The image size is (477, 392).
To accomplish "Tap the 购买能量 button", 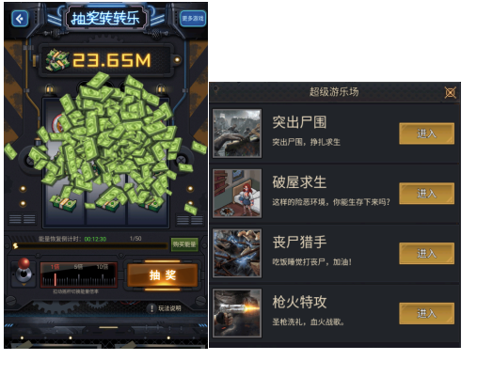I will (184, 244).
